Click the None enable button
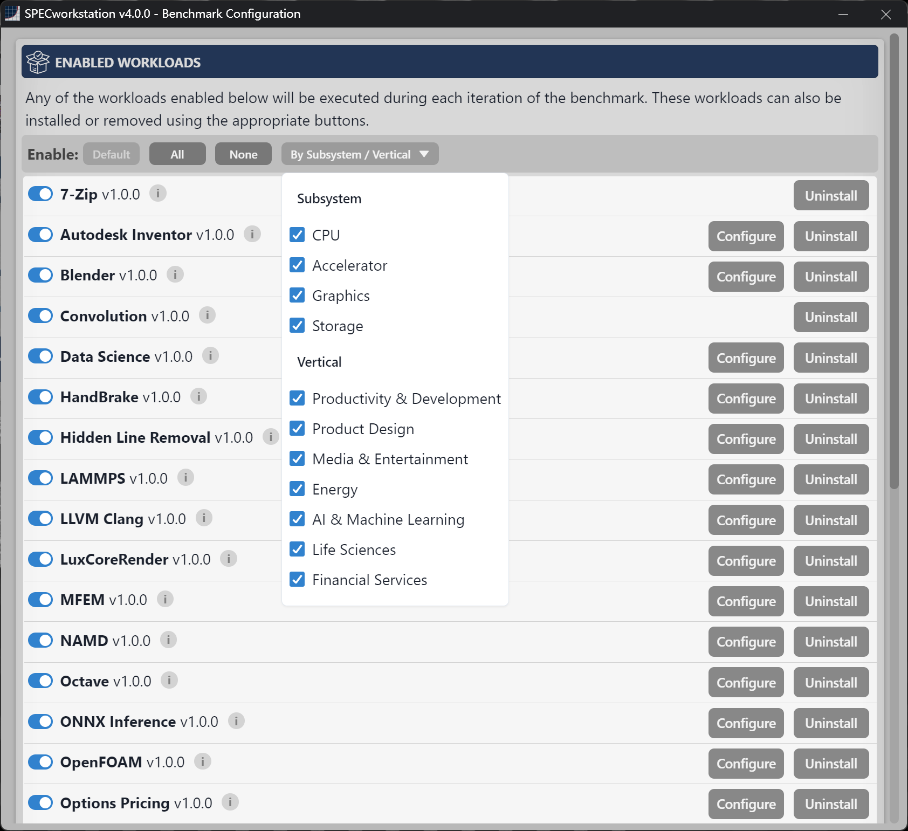 coord(243,154)
